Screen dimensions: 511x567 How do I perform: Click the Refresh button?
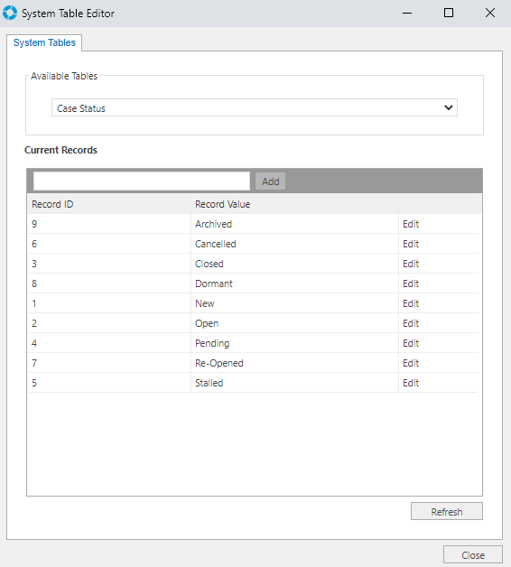447,511
